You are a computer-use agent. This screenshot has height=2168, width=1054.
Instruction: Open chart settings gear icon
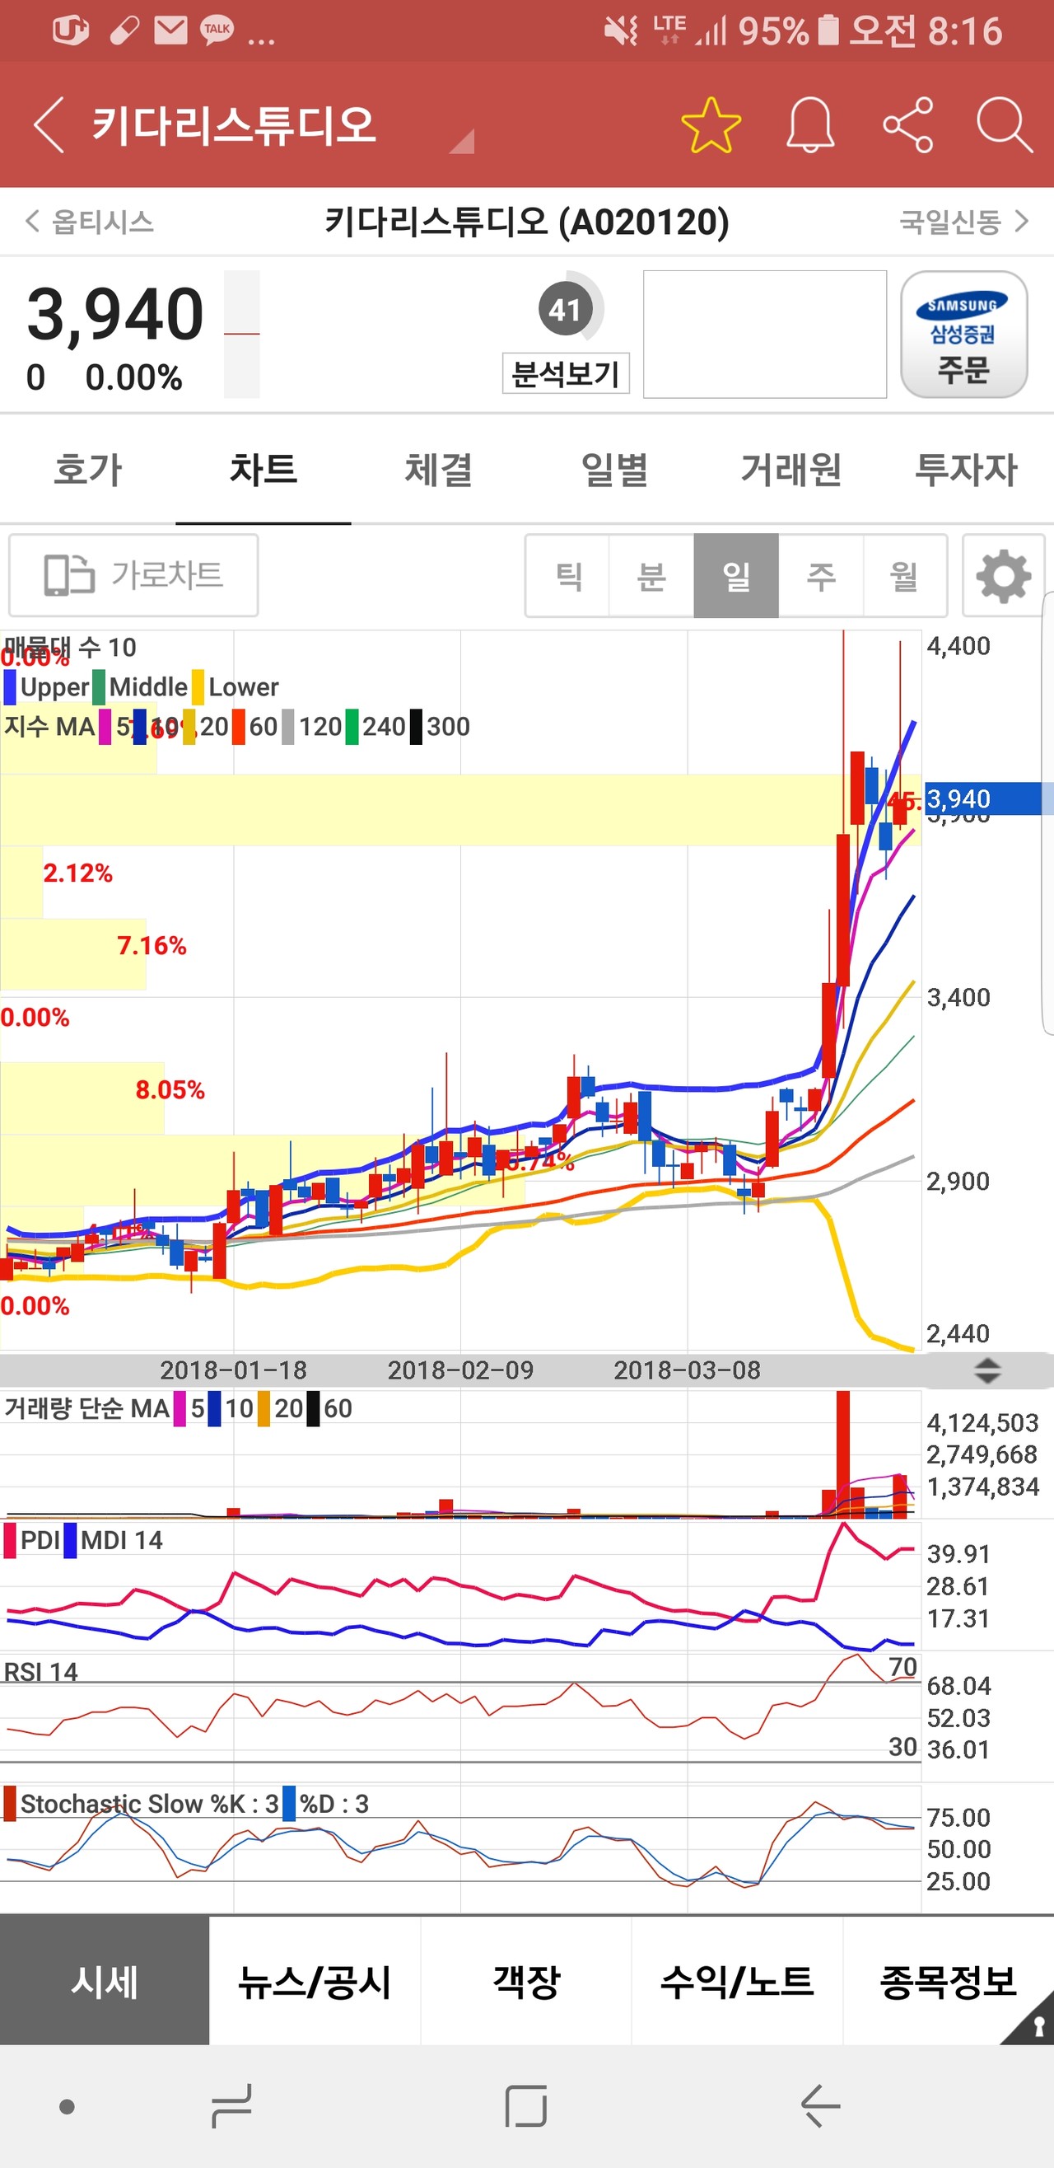(x=1003, y=576)
